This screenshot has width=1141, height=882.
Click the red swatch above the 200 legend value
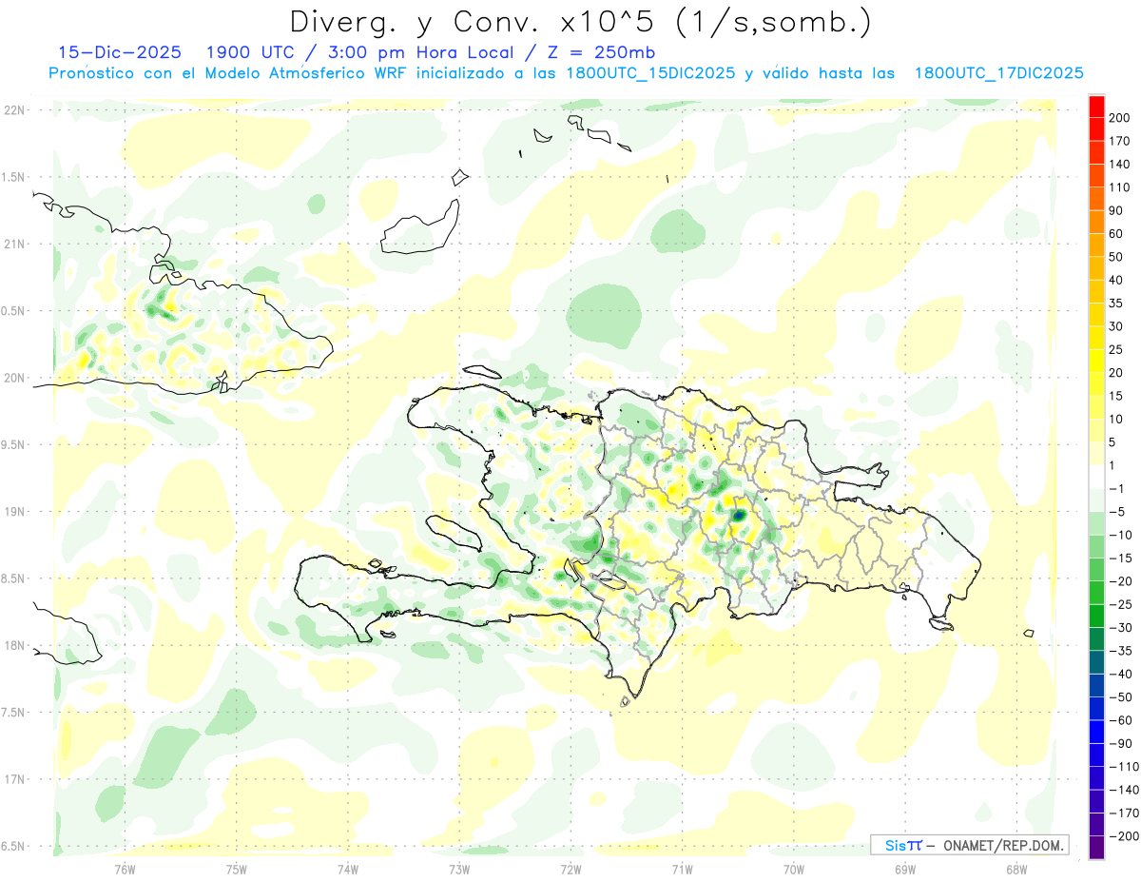tap(1096, 107)
